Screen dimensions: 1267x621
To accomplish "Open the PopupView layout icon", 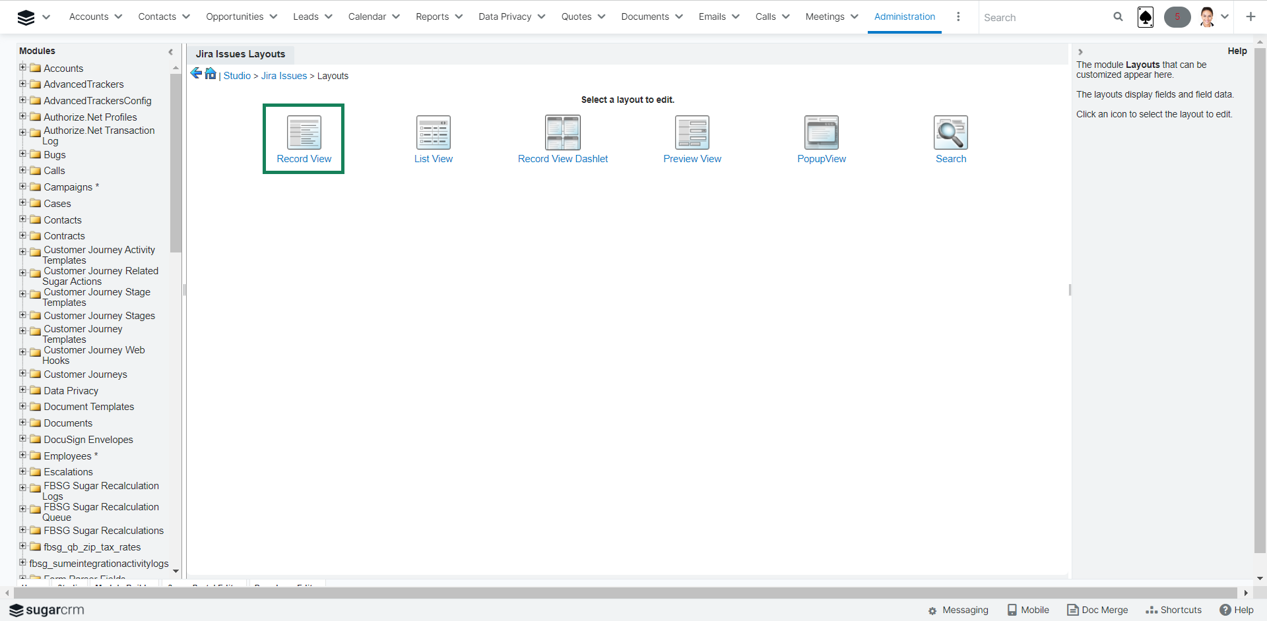I will [821, 133].
